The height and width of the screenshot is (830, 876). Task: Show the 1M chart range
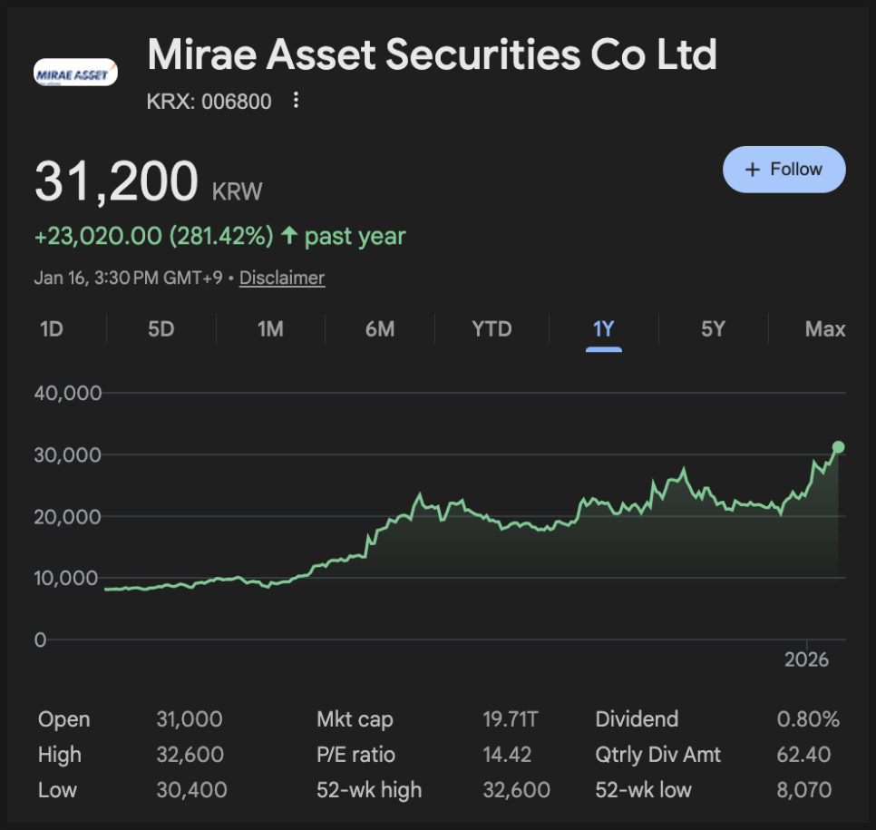(x=270, y=328)
